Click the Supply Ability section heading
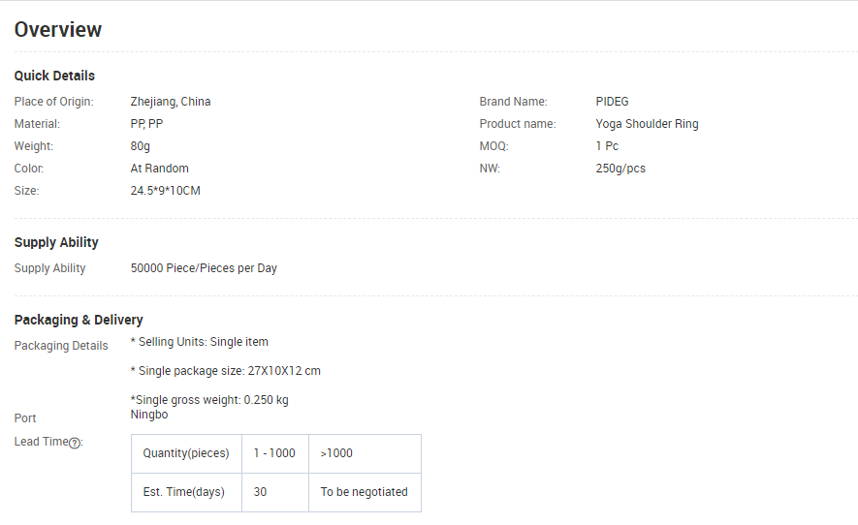This screenshot has width=858, height=525. click(x=56, y=242)
